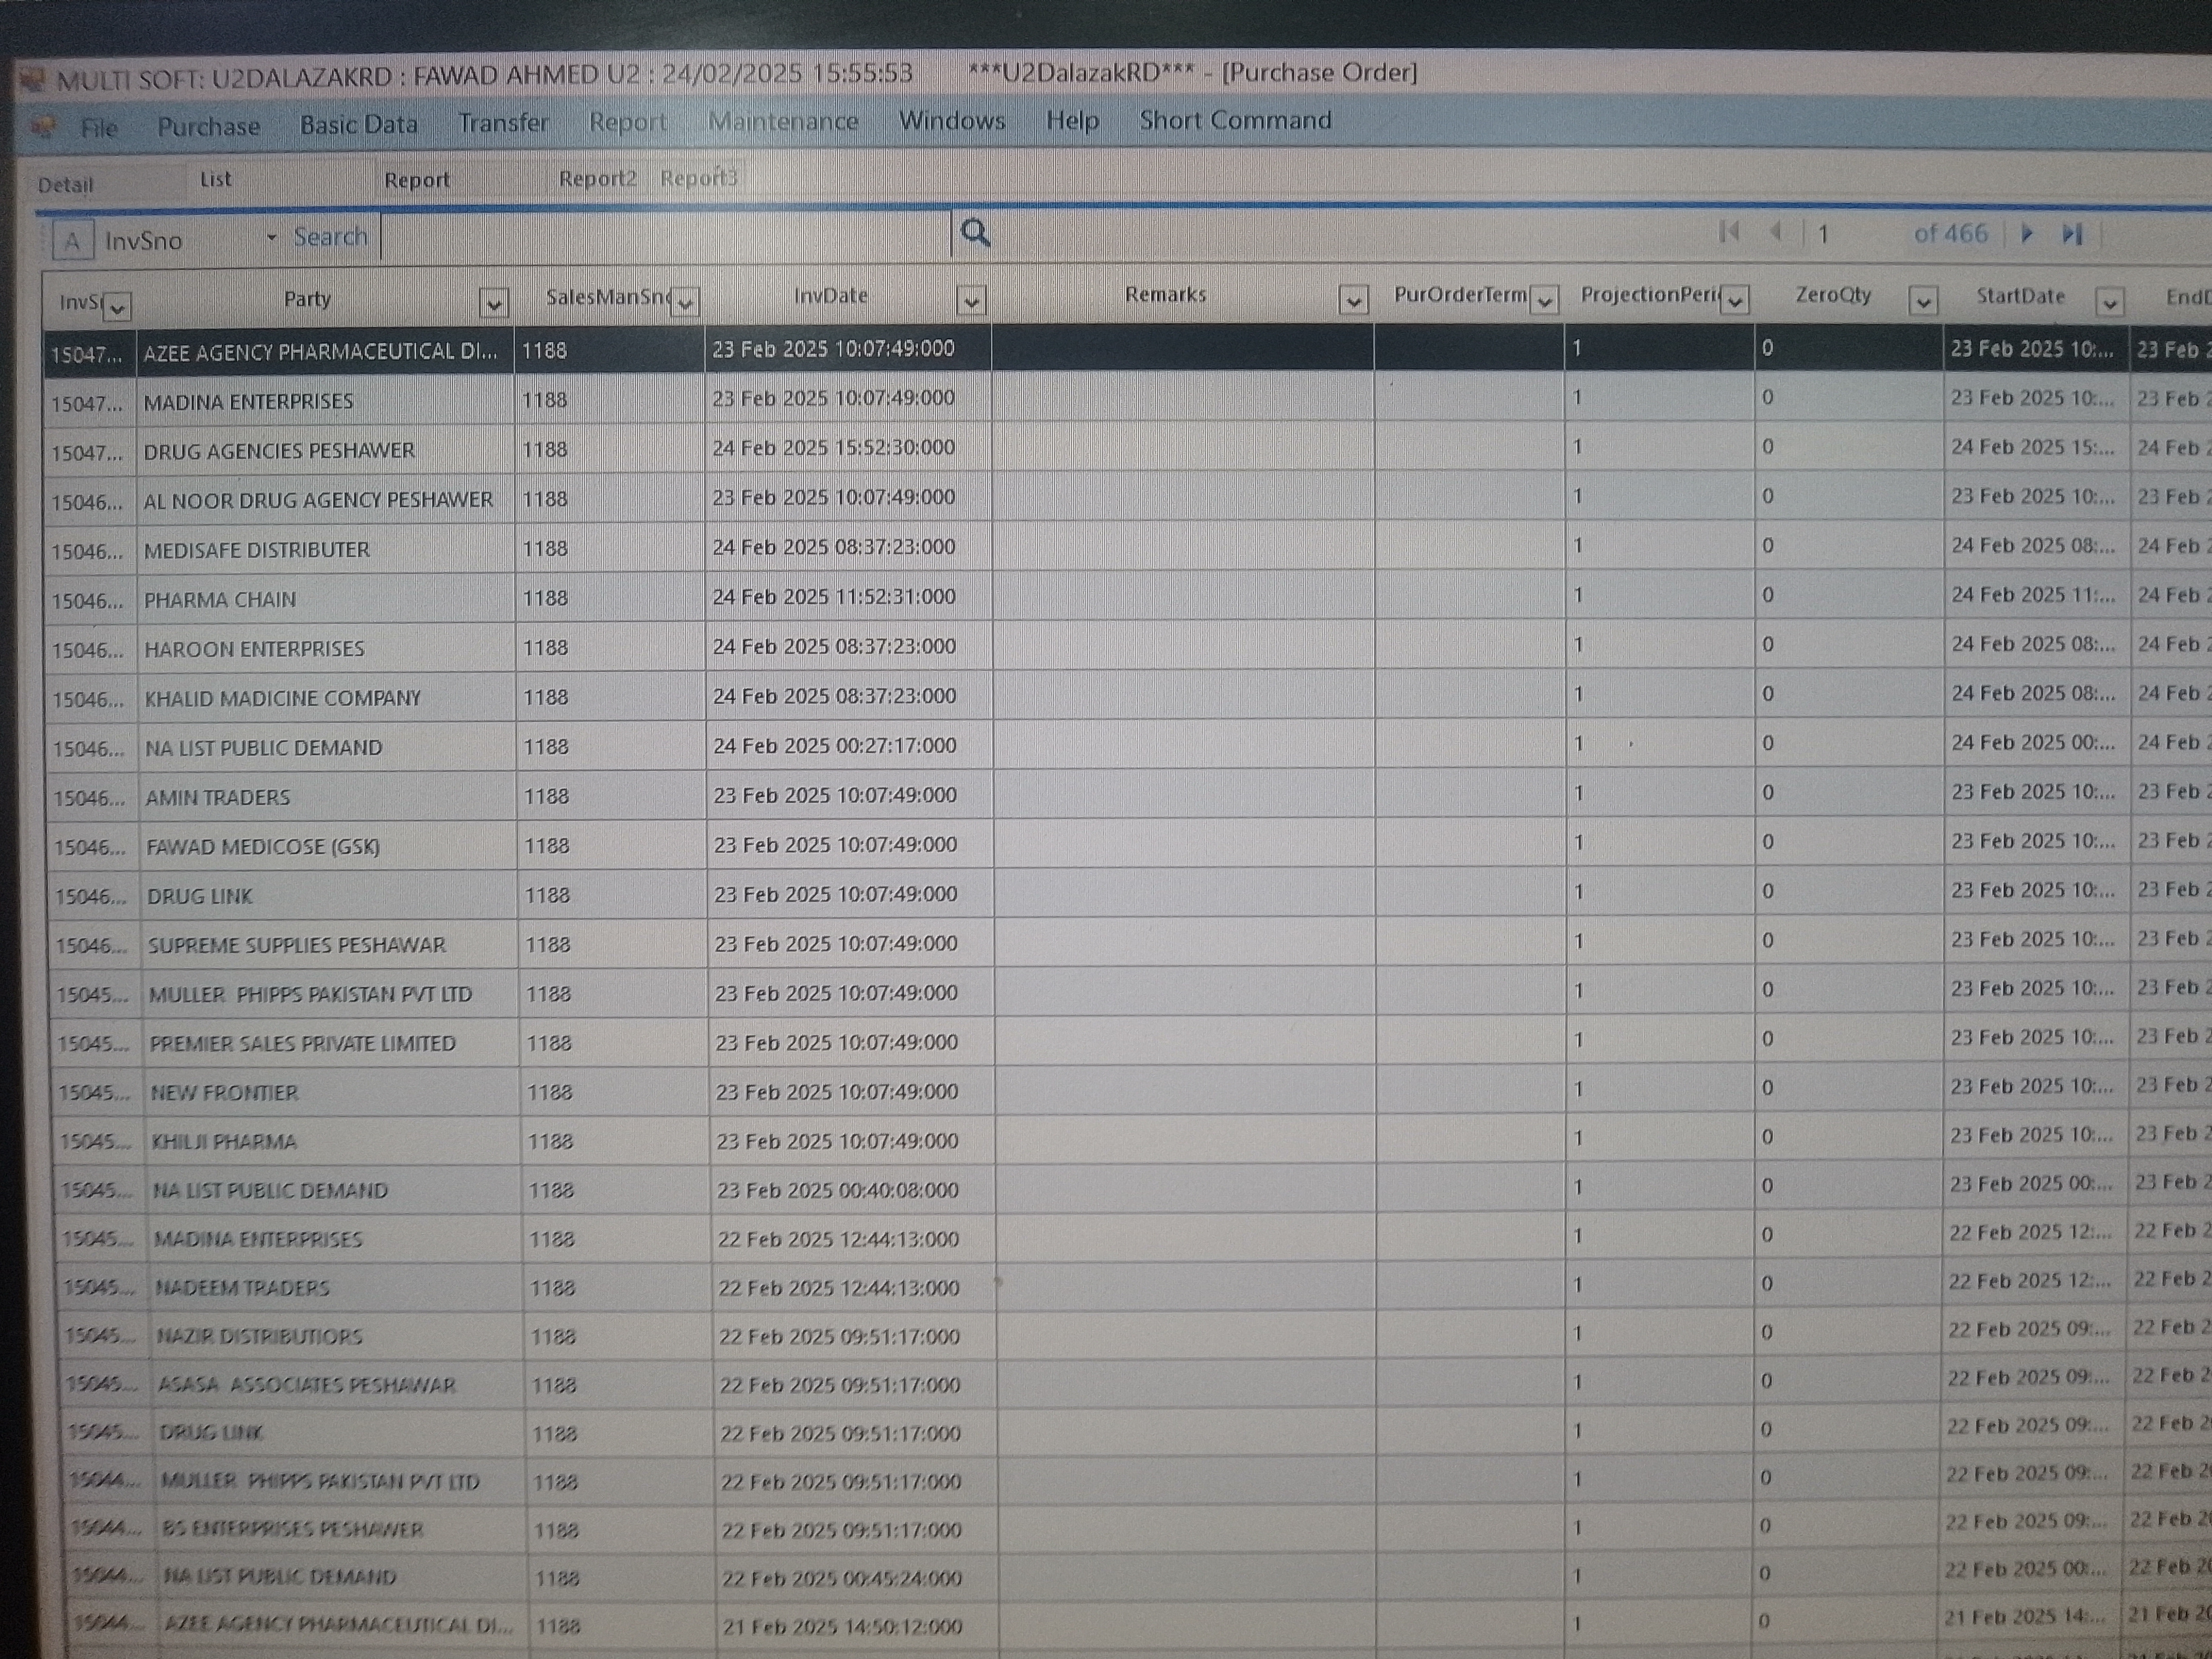Open the Purchase menu

pyautogui.click(x=208, y=126)
